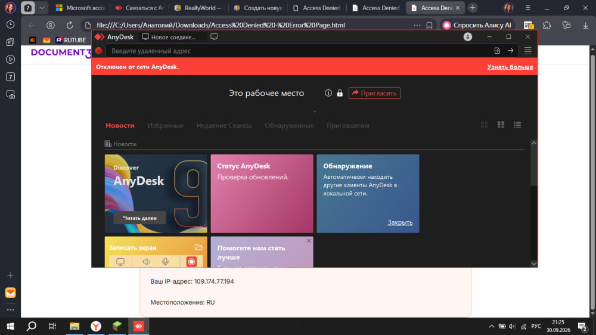
Task: Open the Обнаруженные tab
Action: [x=289, y=126]
